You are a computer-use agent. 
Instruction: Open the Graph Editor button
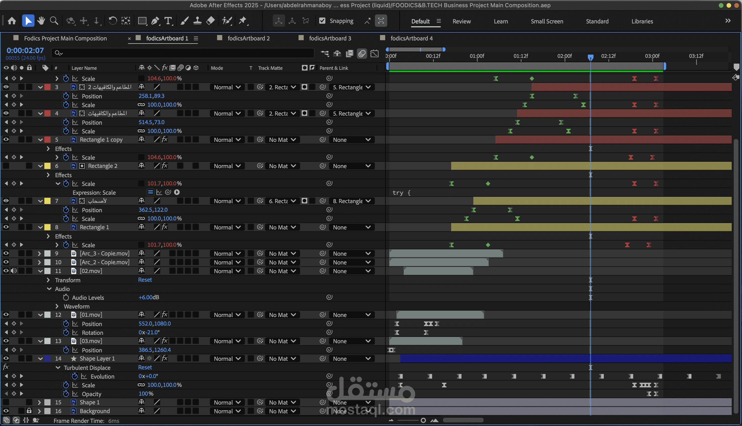coord(375,54)
